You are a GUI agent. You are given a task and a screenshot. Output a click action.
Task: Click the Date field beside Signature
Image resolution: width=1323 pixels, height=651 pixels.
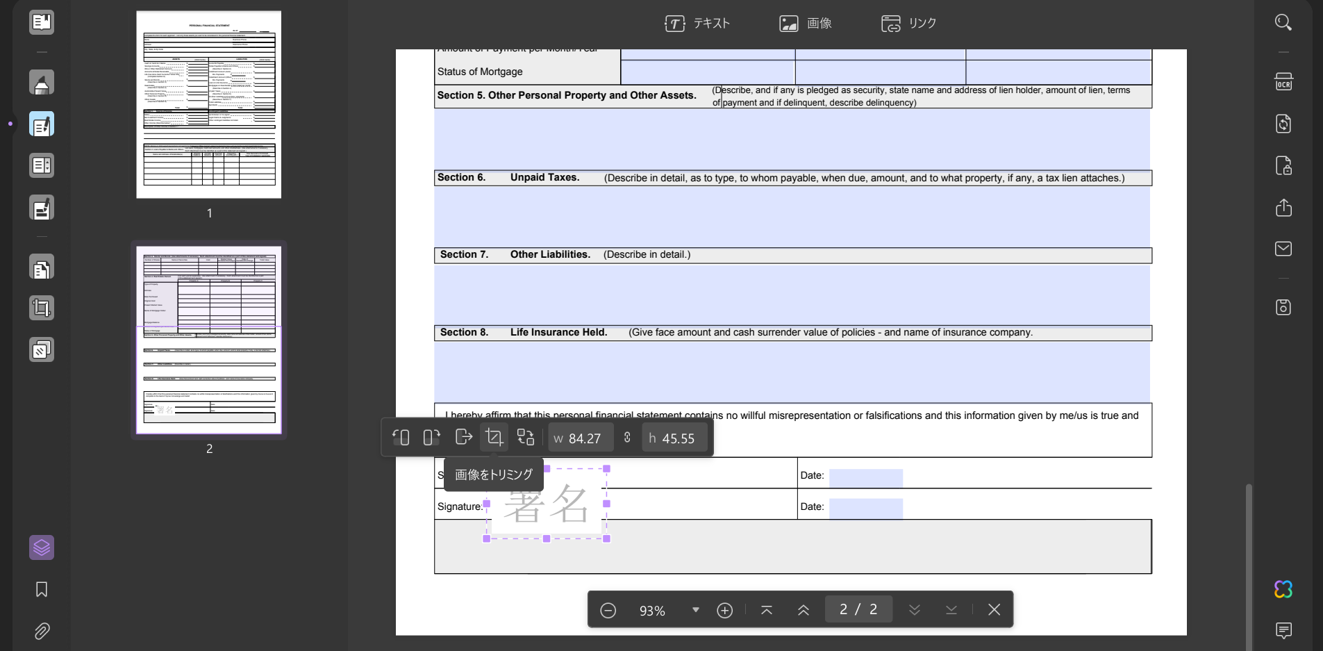point(866,509)
